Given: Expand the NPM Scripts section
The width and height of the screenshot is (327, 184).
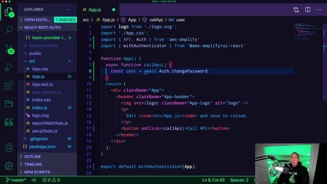Looking at the screenshot, I should (x=48, y=172).
